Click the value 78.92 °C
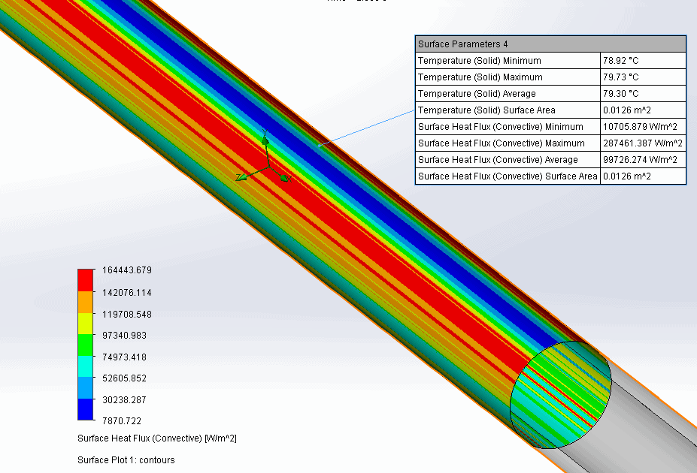 tap(621, 61)
